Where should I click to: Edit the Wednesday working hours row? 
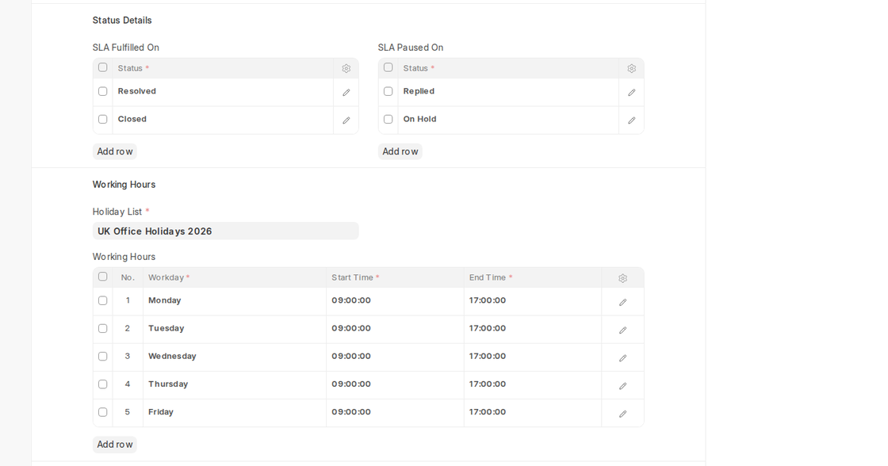click(x=622, y=358)
